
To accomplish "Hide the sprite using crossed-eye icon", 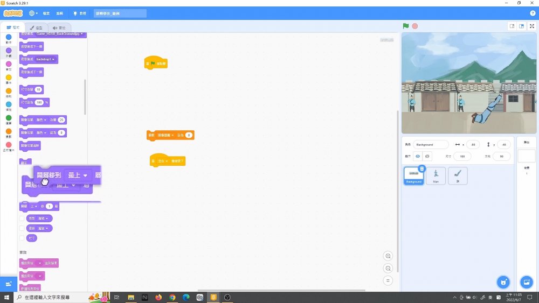I will pos(427,156).
